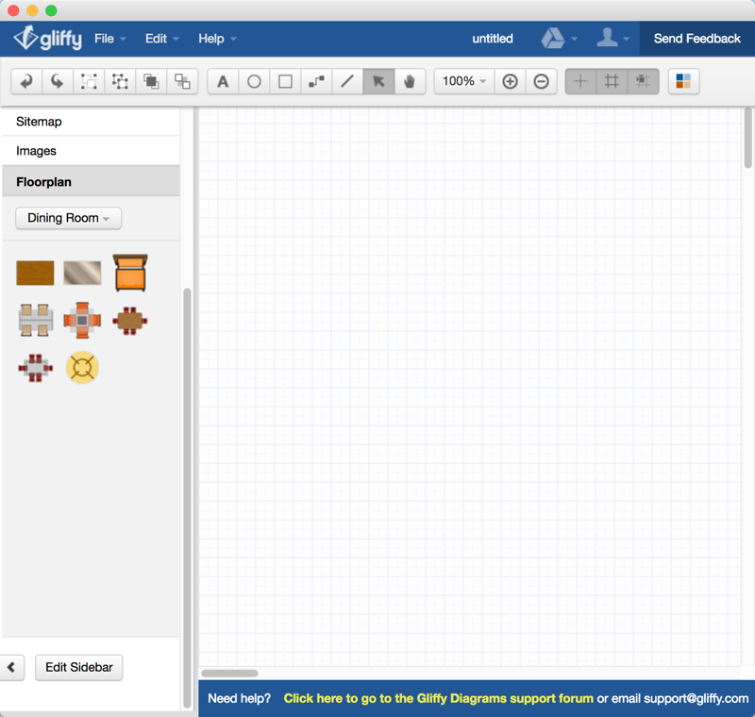This screenshot has height=717, width=755.
Task: Select the Line tool
Action: pos(347,81)
